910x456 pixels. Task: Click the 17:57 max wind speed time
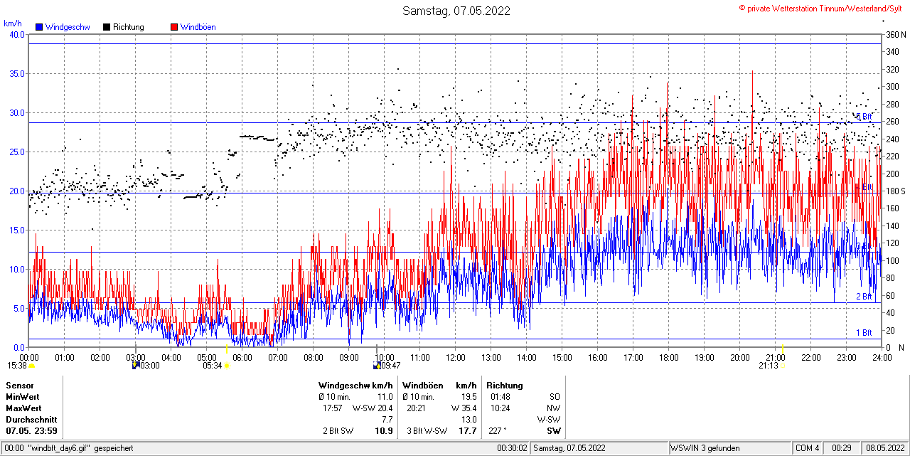pyautogui.click(x=333, y=408)
